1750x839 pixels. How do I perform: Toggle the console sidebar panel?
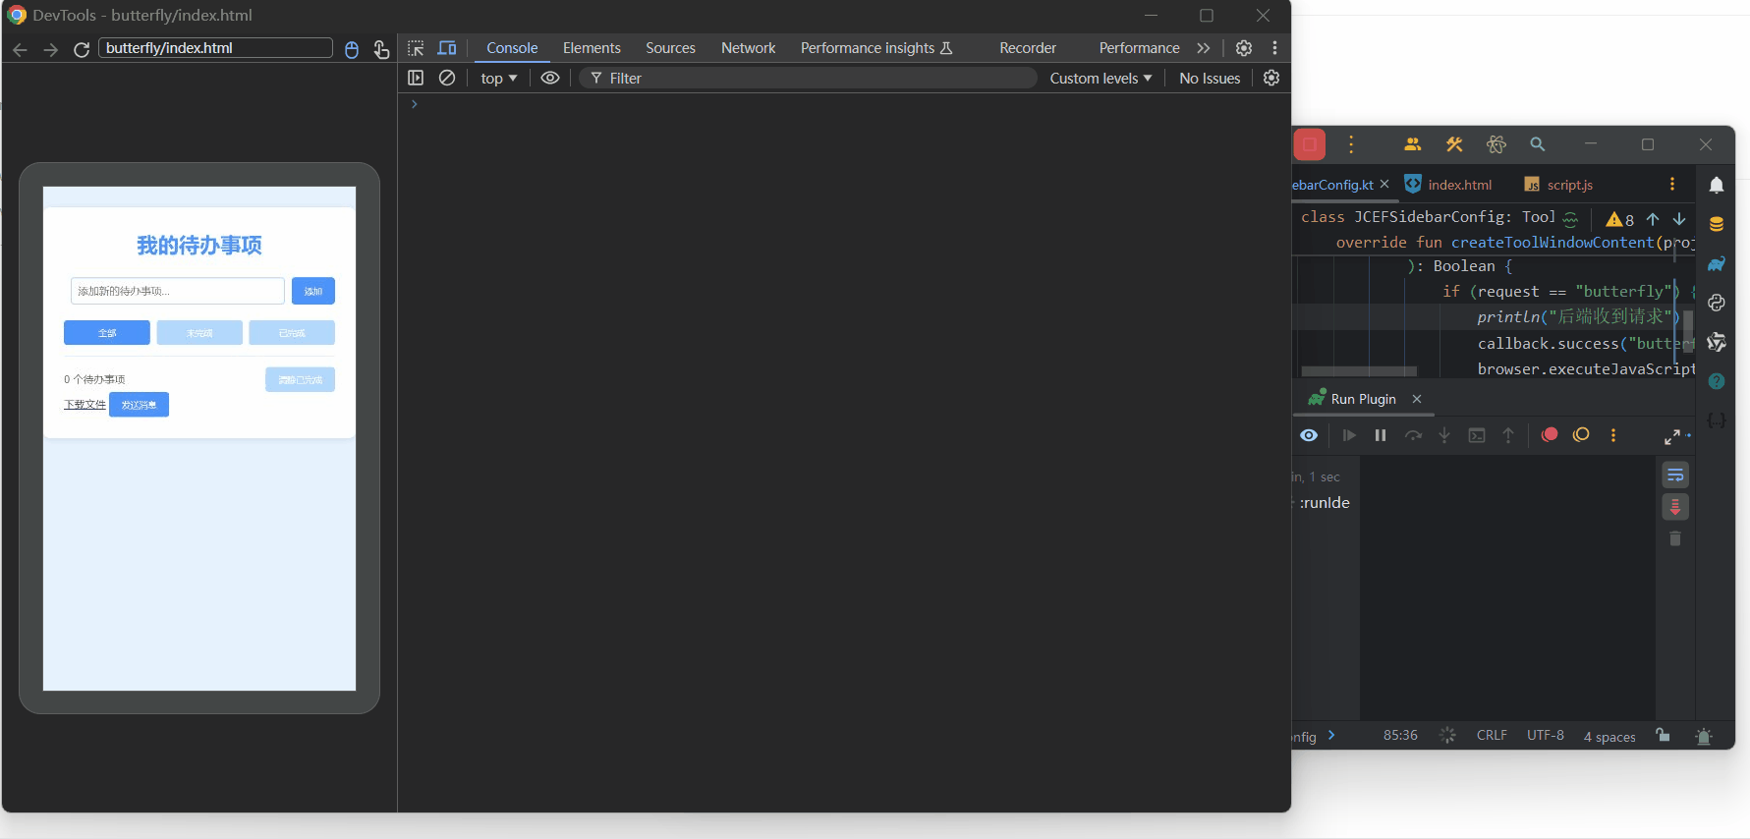pos(416,78)
